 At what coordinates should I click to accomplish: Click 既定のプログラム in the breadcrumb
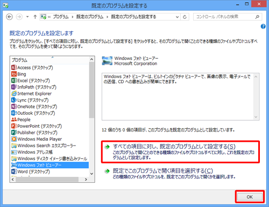(90, 17)
